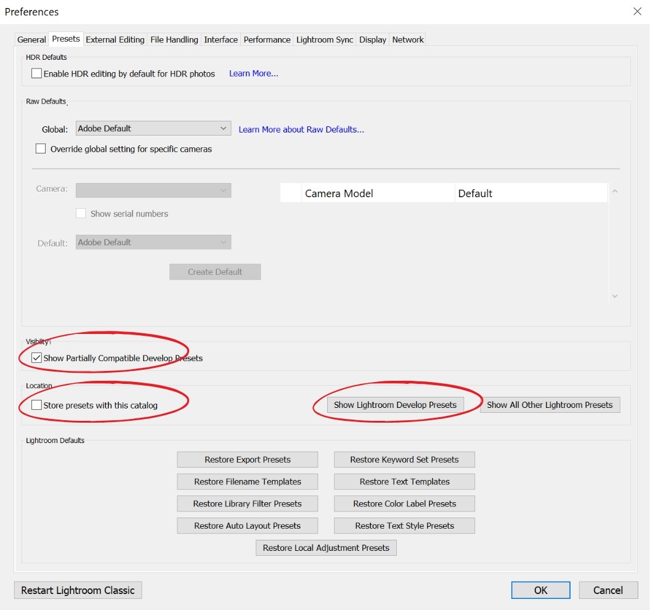The image size is (650, 610).
Task: Click Show All Other Lightroom Presets
Action: (x=550, y=405)
